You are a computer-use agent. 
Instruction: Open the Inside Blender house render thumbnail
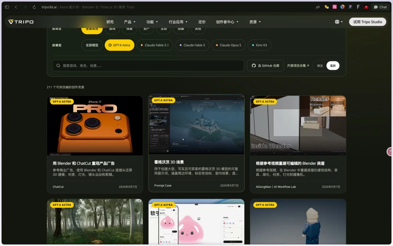pos(298,125)
